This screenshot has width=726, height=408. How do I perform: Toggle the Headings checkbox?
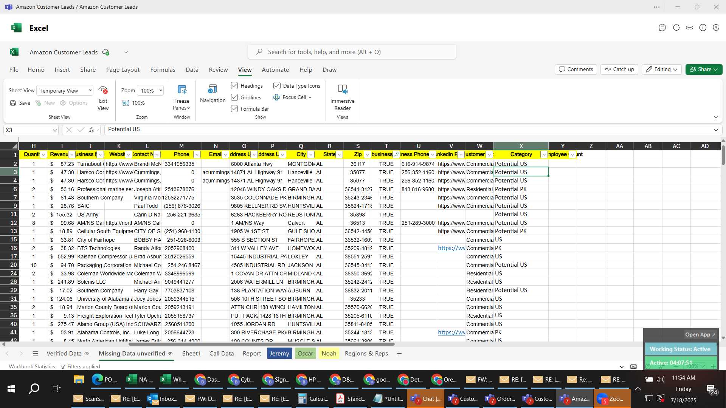coord(234,86)
